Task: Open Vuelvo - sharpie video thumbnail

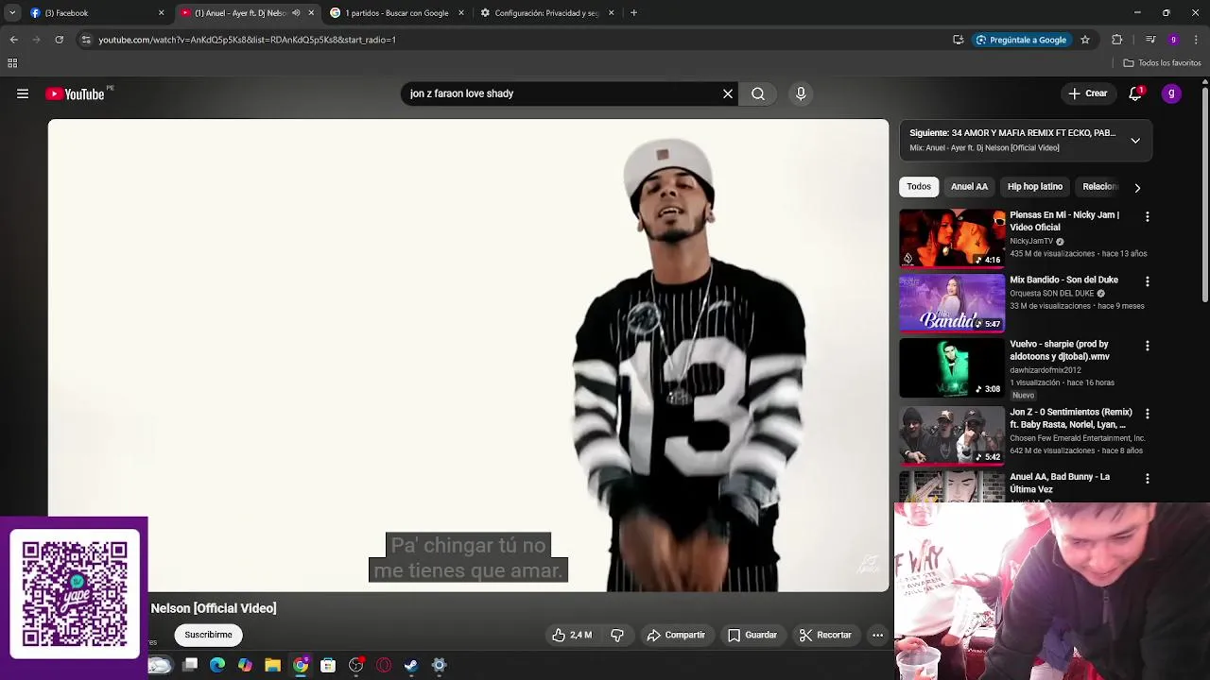Action: pos(952,368)
